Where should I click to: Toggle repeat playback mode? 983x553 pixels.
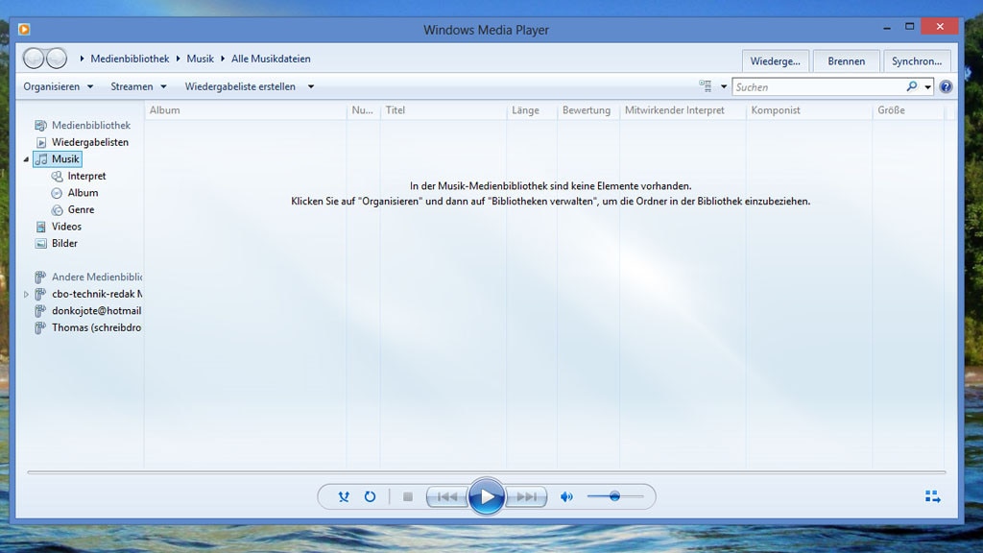tap(370, 496)
